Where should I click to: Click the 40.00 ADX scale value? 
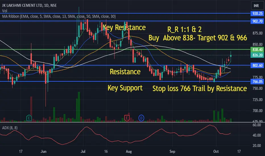tap(257, 135)
